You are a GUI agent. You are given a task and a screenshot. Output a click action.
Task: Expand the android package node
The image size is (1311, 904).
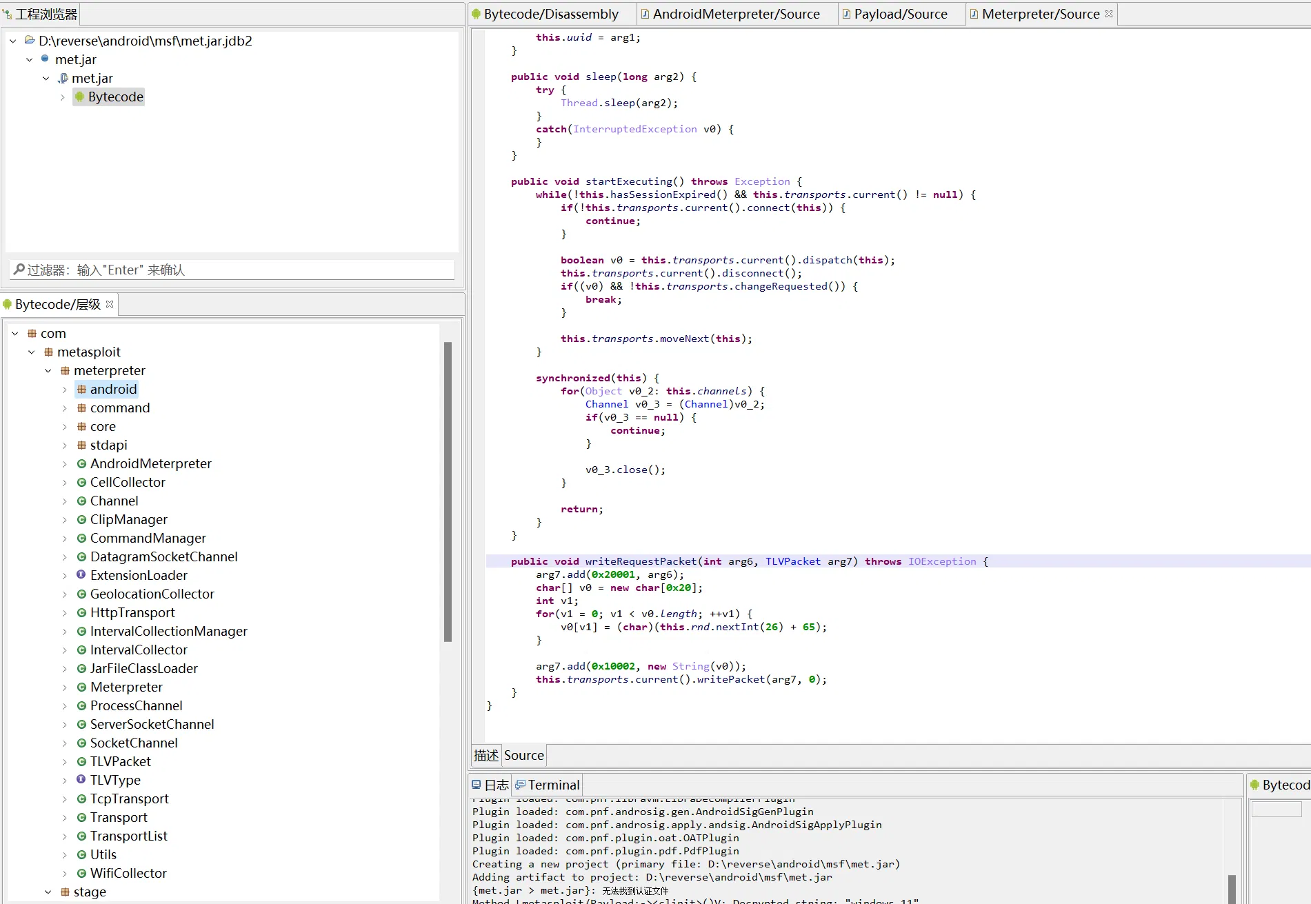click(x=65, y=390)
